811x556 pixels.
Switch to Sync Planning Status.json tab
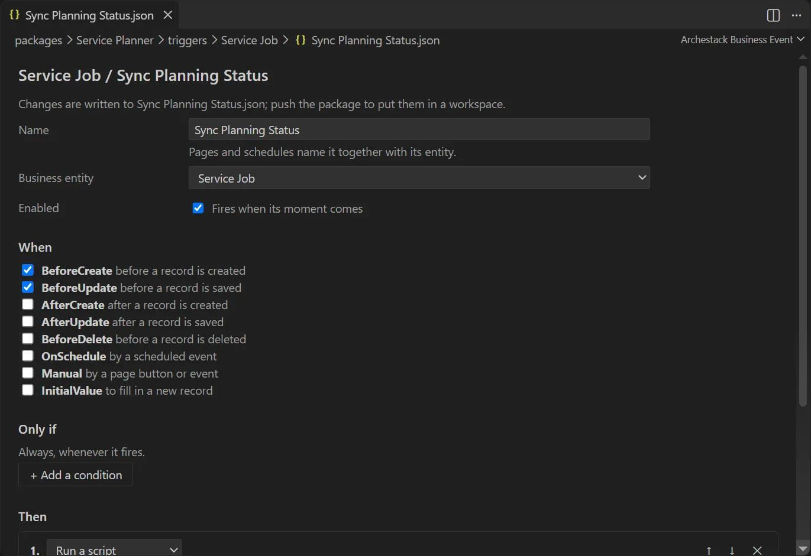pos(89,15)
